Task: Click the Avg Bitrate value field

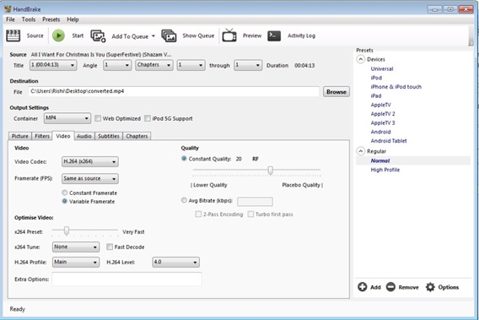Action: pos(255,201)
